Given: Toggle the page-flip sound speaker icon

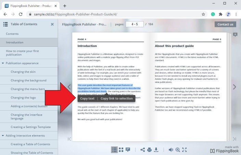Looking at the screenshot, I should pyautogui.click(x=171, y=150).
